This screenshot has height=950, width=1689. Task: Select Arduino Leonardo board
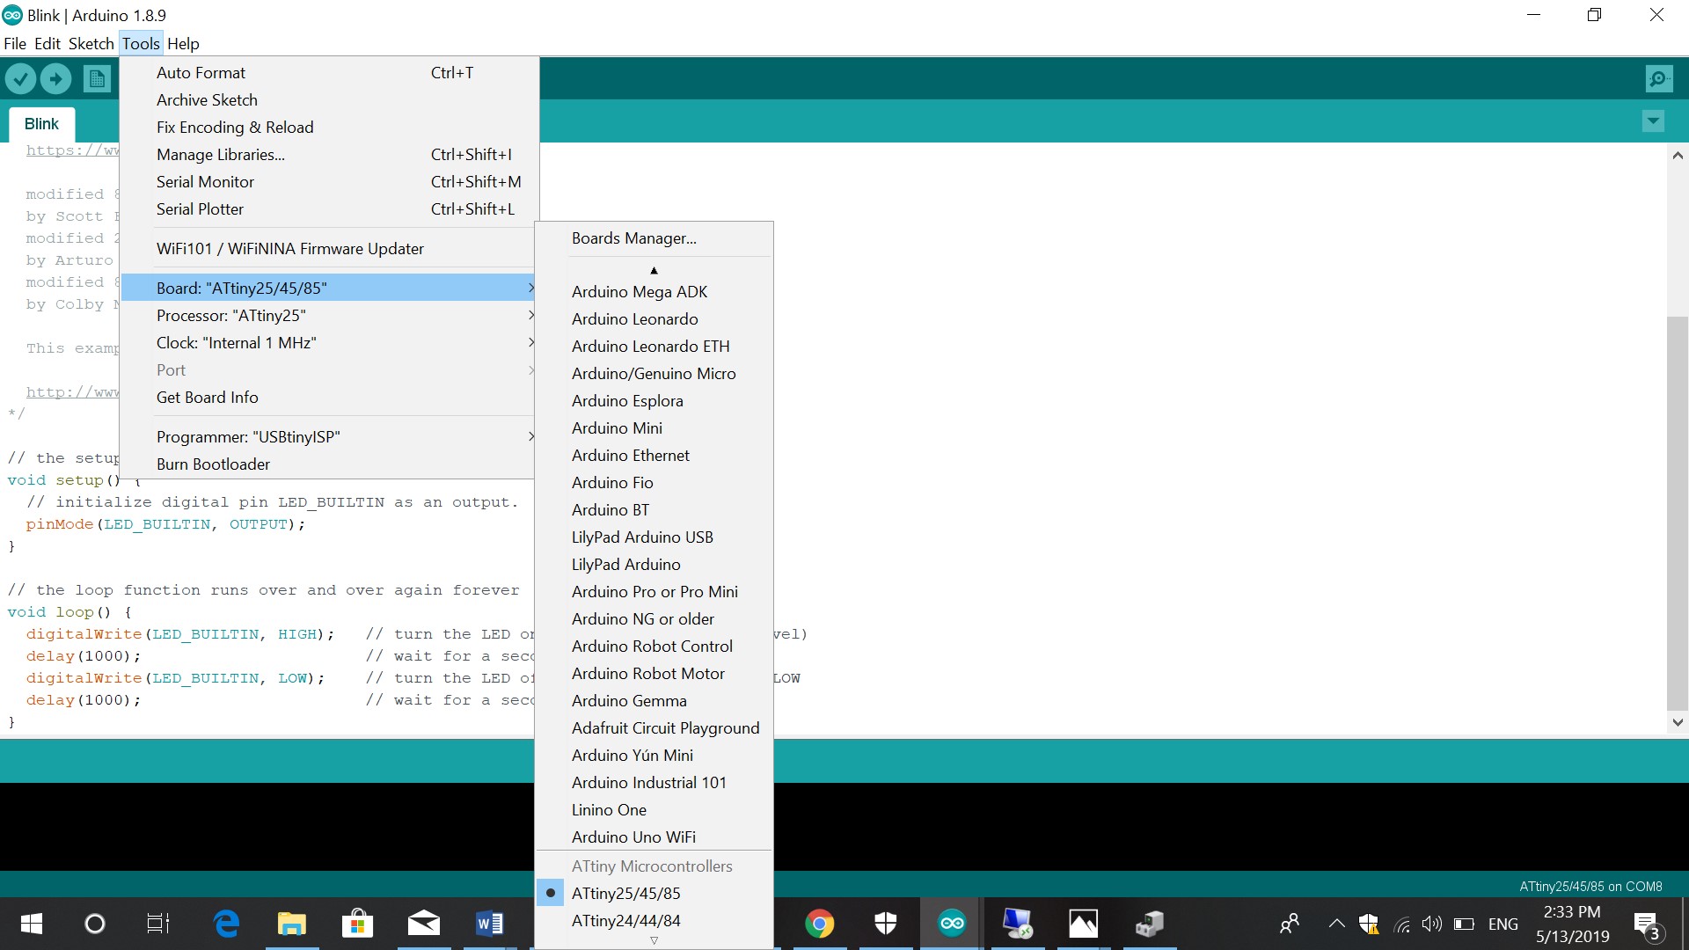click(x=634, y=318)
